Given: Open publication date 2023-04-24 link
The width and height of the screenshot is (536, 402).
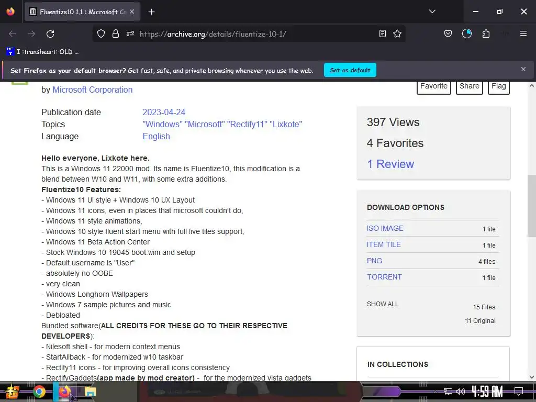Looking at the screenshot, I should click(164, 112).
